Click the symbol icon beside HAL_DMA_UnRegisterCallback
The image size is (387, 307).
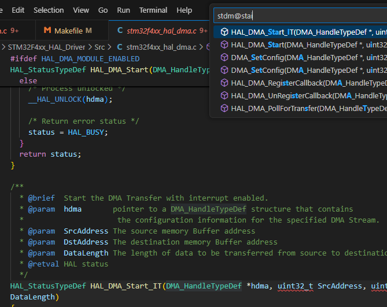pos(224,95)
